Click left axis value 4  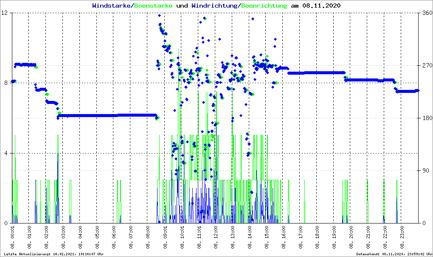pyautogui.click(x=6, y=154)
